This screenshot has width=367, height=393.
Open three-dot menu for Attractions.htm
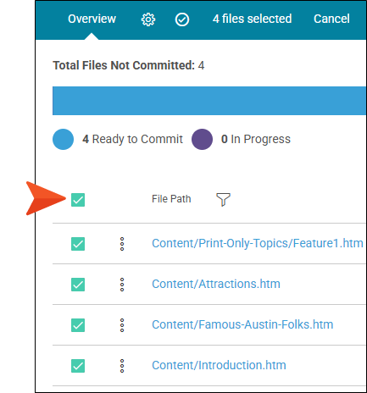(122, 285)
